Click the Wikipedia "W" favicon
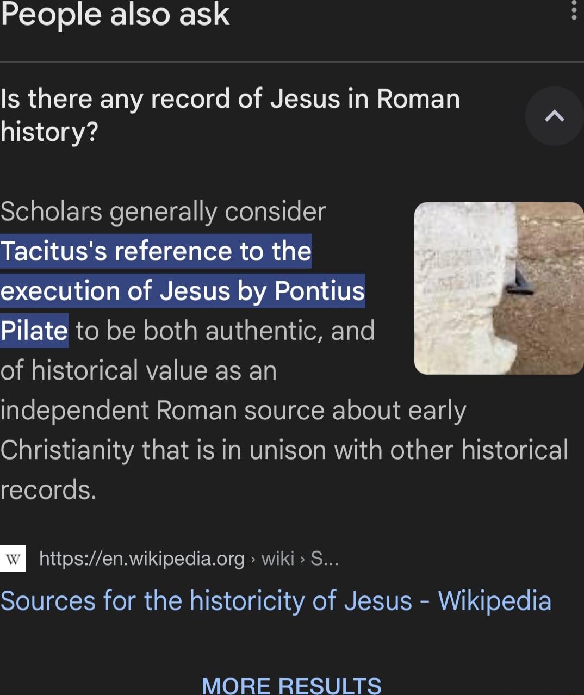Image resolution: width=584 pixels, height=695 pixels. pyautogui.click(x=13, y=559)
